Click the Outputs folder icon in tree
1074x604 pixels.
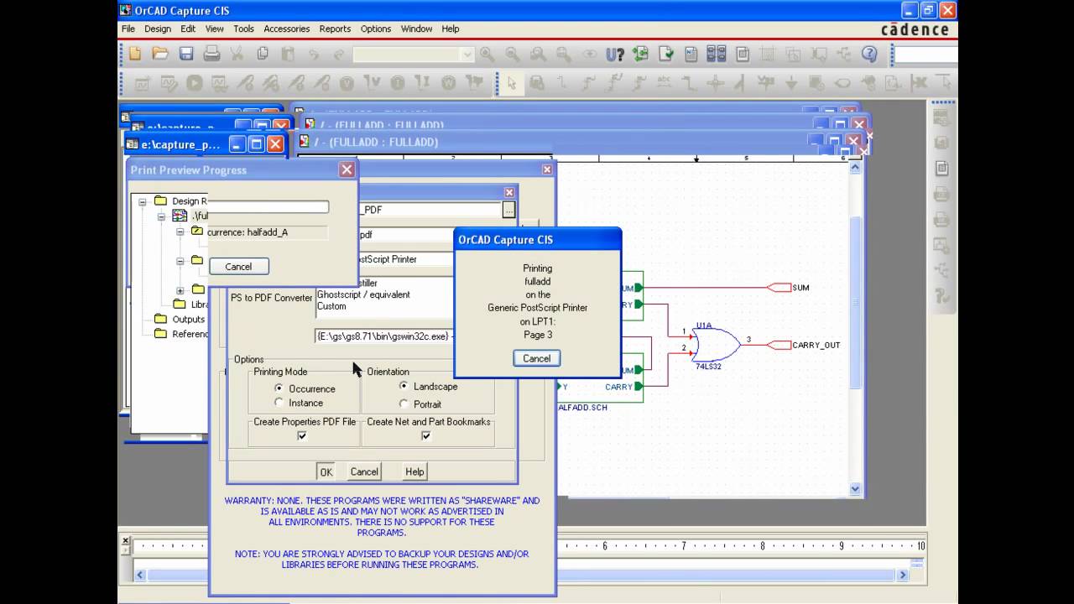[160, 319]
